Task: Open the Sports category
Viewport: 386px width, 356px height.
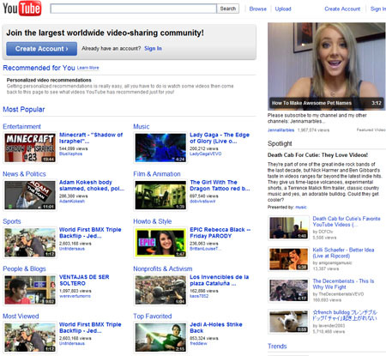Action: (12, 221)
